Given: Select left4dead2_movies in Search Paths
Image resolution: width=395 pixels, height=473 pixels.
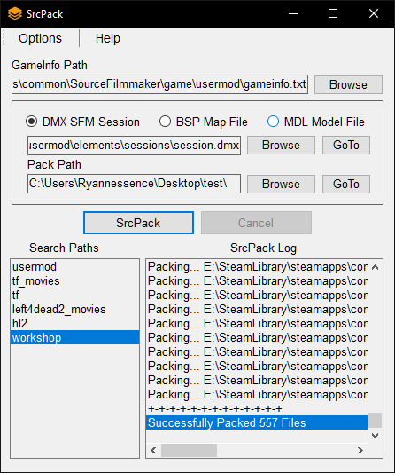Looking at the screenshot, I should [x=59, y=309].
